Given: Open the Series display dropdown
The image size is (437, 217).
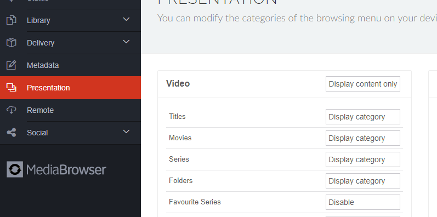Looking at the screenshot, I should click(x=363, y=159).
